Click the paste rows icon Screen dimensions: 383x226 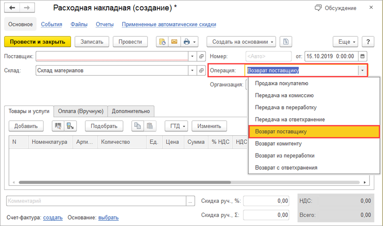coord(150,126)
